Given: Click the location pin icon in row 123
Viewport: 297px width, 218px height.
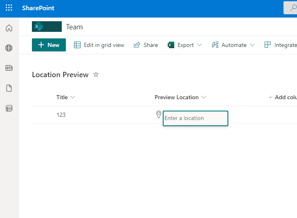Looking at the screenshot, I should (x=159, y=115).
